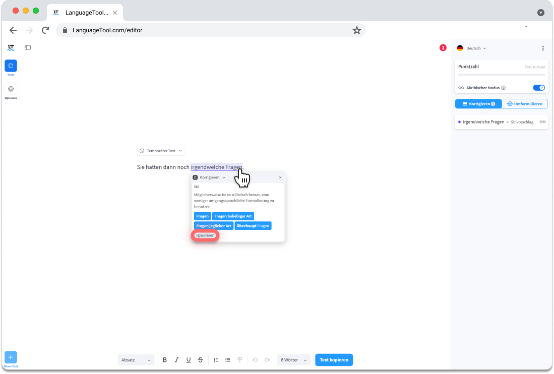Redo the last change
554x374 pixels.
point(267,360)
